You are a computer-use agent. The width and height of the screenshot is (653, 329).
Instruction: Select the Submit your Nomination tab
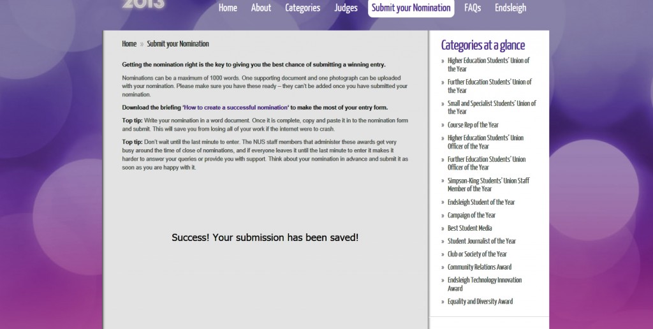(x=411, y=8)
